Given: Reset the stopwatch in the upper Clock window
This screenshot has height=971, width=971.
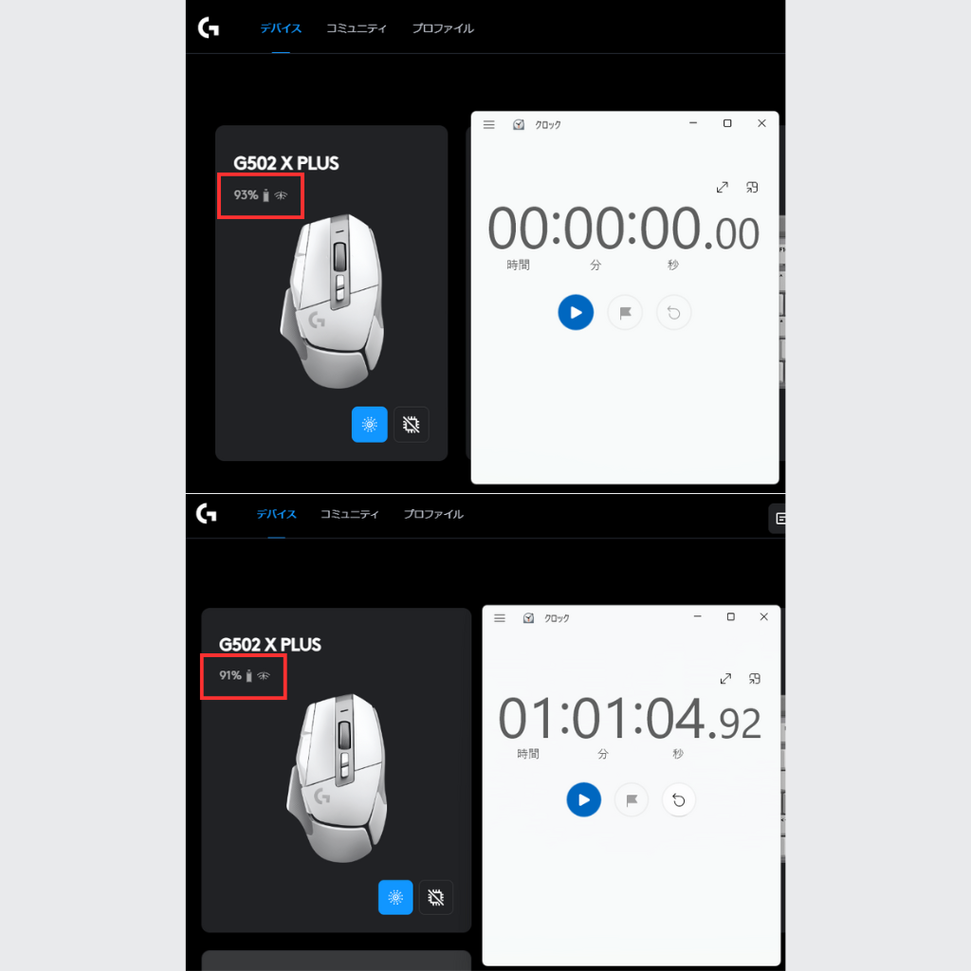Looking at the screenshot, I should point(674,313).
